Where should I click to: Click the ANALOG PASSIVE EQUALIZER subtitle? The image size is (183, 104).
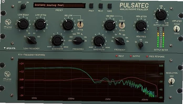pyautogui.click(x=134, y=9)
